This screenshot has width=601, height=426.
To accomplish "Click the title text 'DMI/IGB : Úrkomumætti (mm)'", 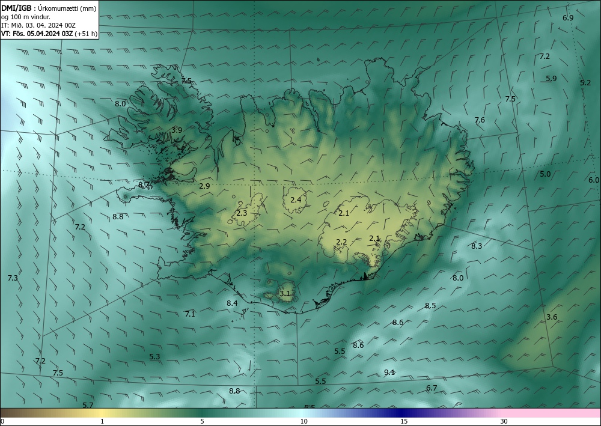I will click(x=49, y=8).
